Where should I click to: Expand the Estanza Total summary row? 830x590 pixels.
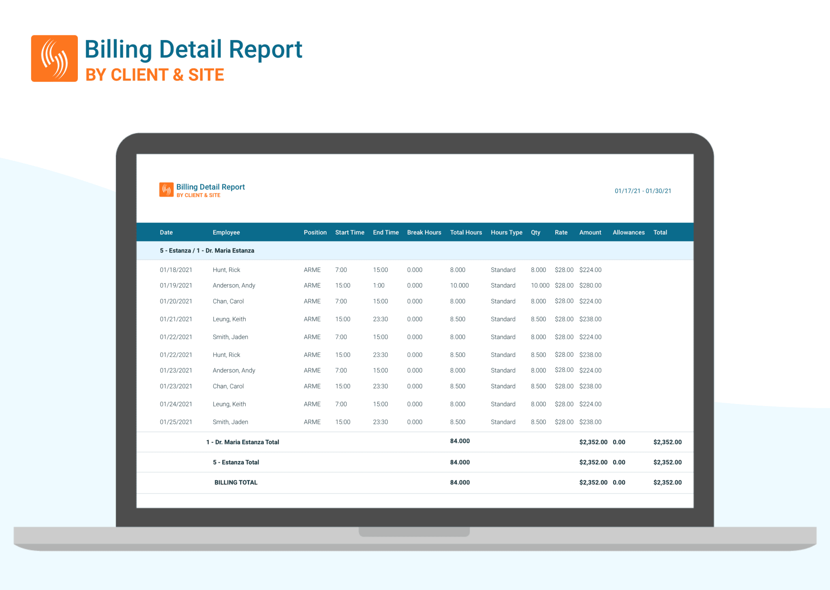point(236,462)
